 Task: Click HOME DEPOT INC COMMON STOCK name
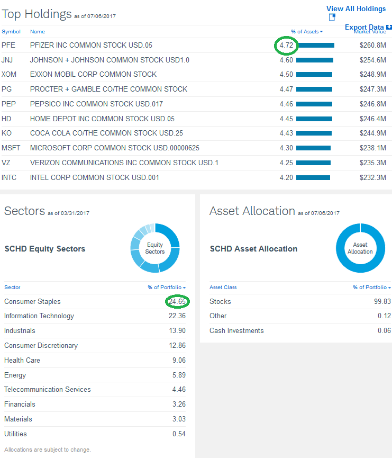(102, 119)
